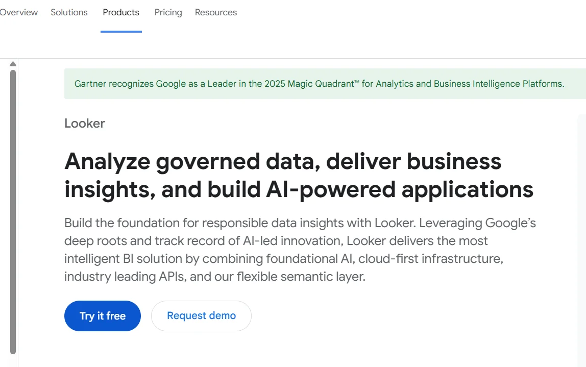The image size is (586, 367).
Task: Click the scrollbar track below the thumb
Action: pyautogui.click(x=13, y=360)
